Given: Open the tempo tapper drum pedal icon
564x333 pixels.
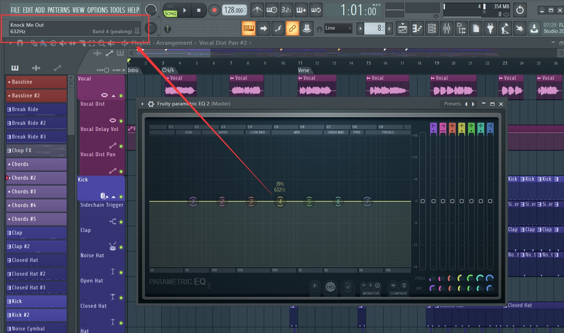Looking at the screenshot, I should point(505,28).
